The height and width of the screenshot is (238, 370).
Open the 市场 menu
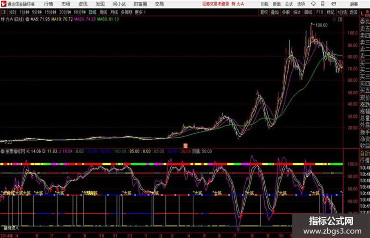[66, 4]
